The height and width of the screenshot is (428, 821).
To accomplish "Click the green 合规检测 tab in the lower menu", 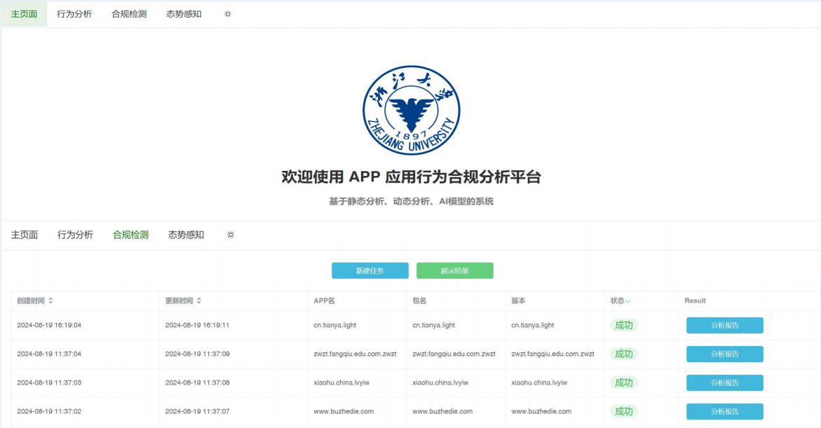I will (131, 235).
